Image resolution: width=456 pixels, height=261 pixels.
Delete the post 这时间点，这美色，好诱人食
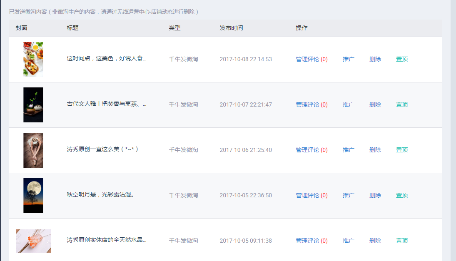[375, 59]
